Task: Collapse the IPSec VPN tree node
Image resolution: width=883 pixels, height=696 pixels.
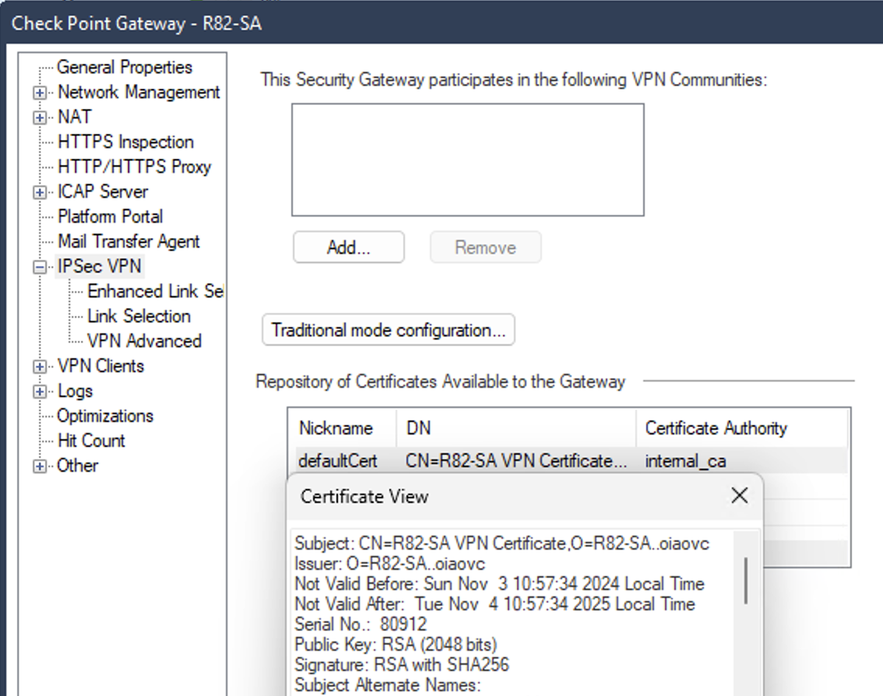Action: [x=40, y=266]
